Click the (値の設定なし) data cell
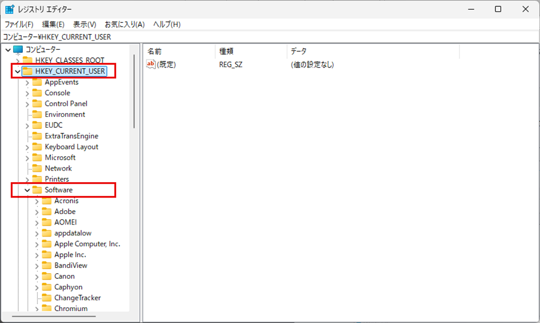The image size is (540, 323). [x=312, y=65]
